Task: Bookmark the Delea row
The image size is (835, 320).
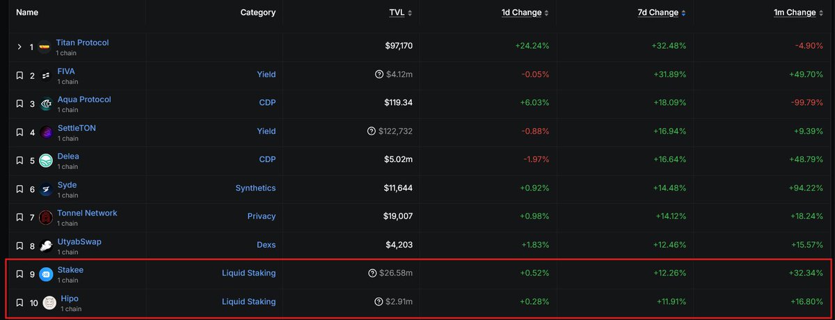Action: [x=19, y=161]
